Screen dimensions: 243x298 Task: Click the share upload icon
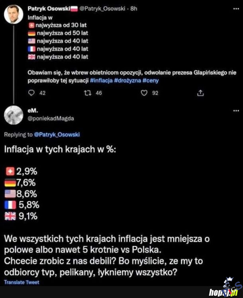point(201,93)
